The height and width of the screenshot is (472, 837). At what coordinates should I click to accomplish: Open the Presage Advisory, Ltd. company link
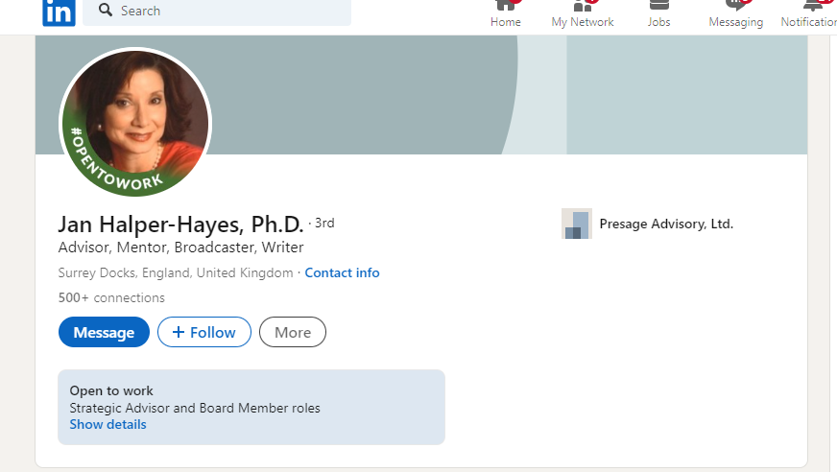[x=666, y=224]
